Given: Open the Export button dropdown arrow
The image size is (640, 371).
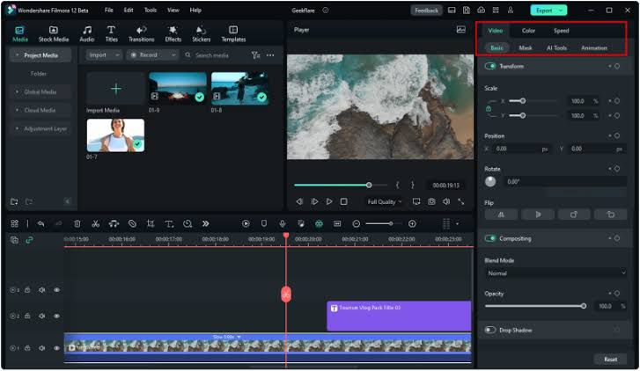Looking at the screenshot, I should [561, 11].
